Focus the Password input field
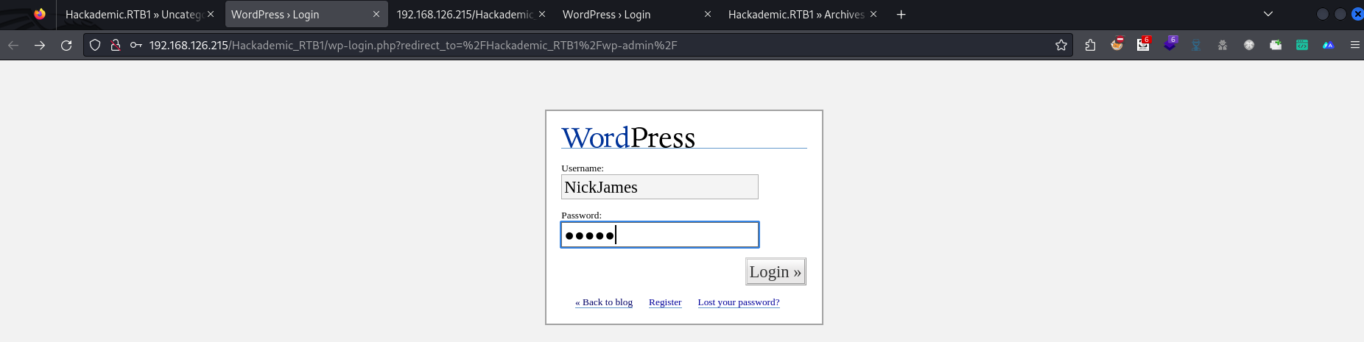The image size is (1364, 342). point(660,235)
